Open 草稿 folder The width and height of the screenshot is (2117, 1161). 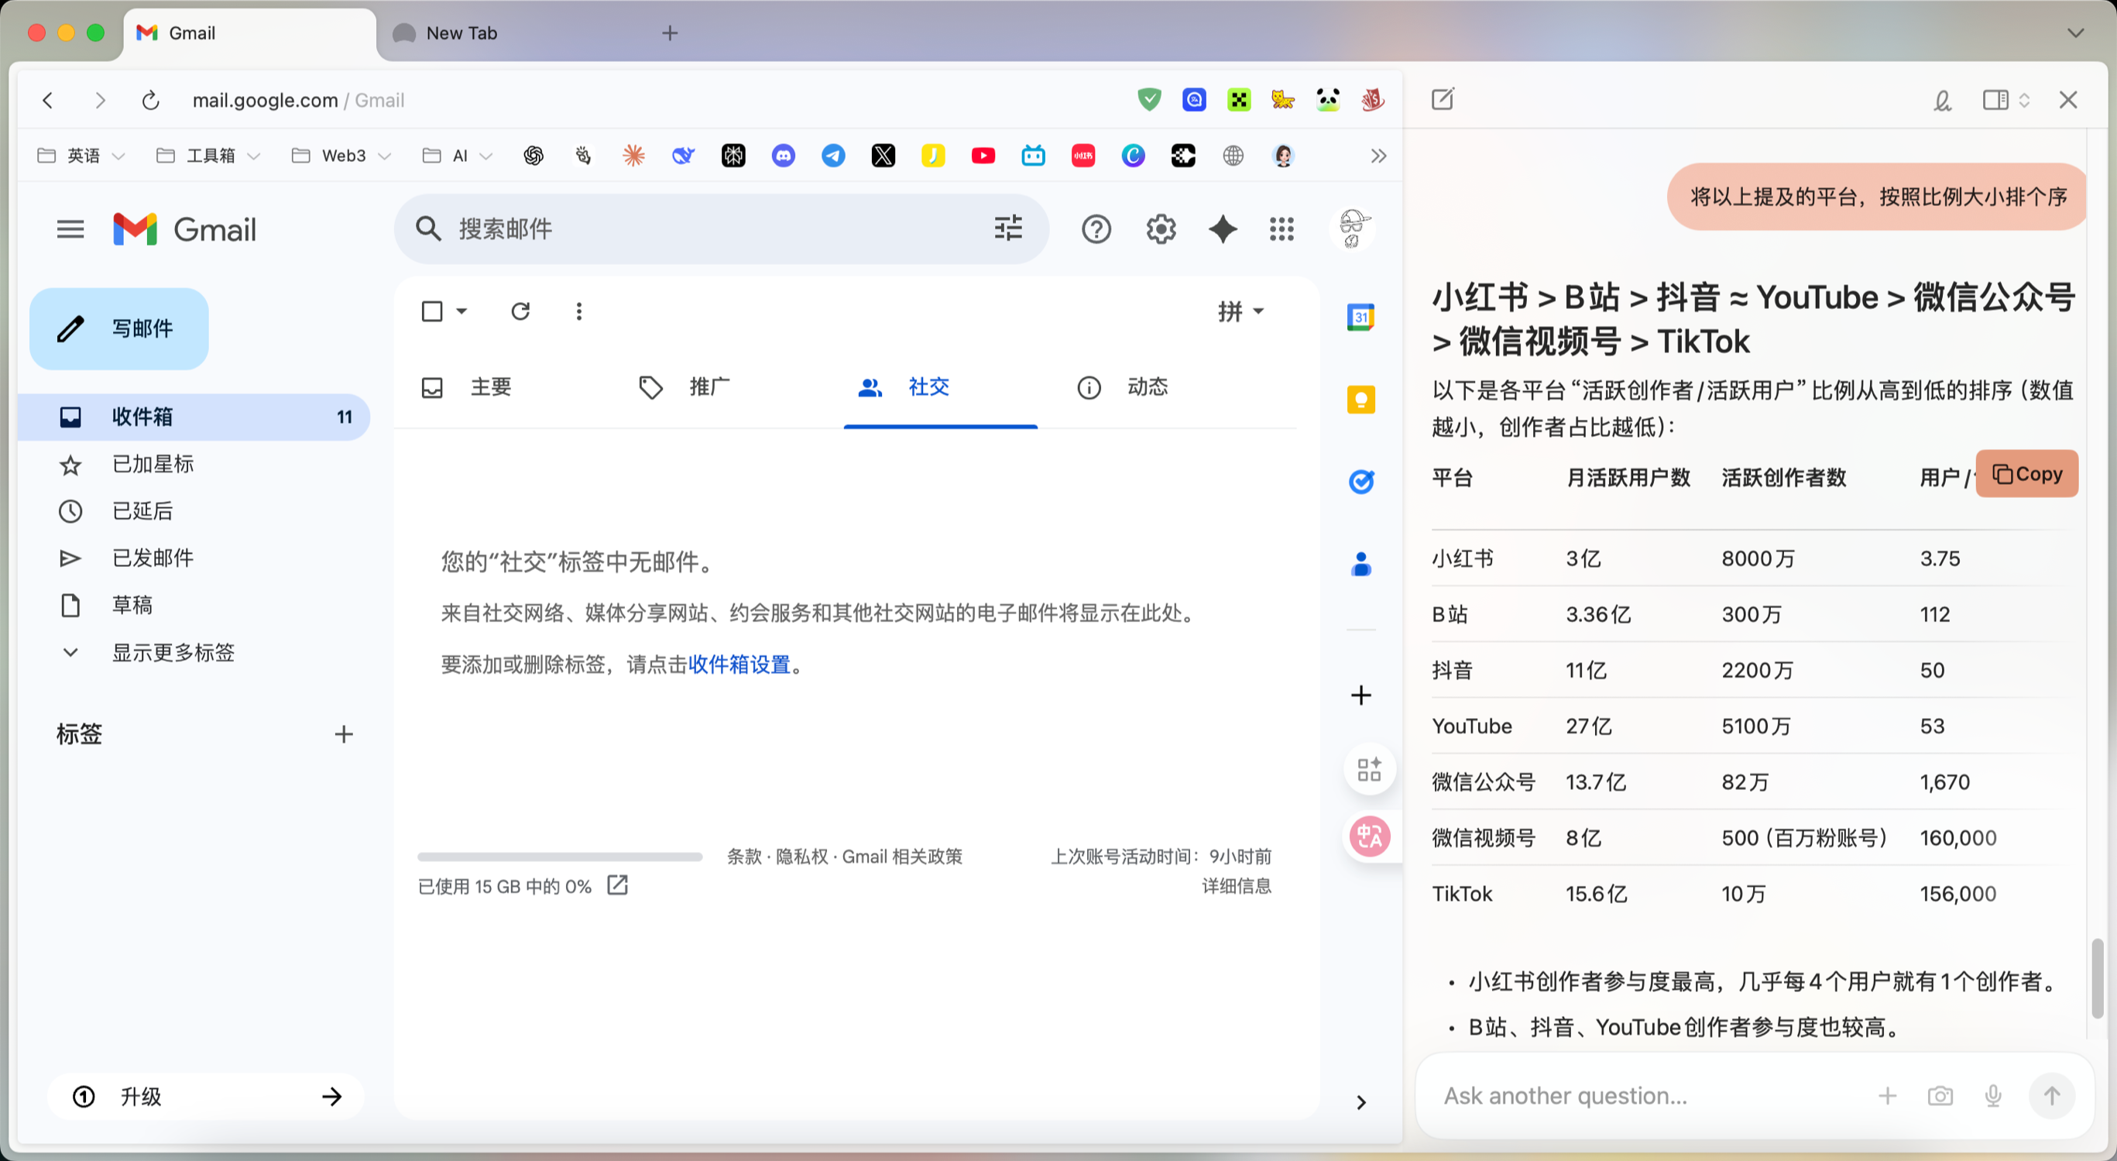click(193, 605)
